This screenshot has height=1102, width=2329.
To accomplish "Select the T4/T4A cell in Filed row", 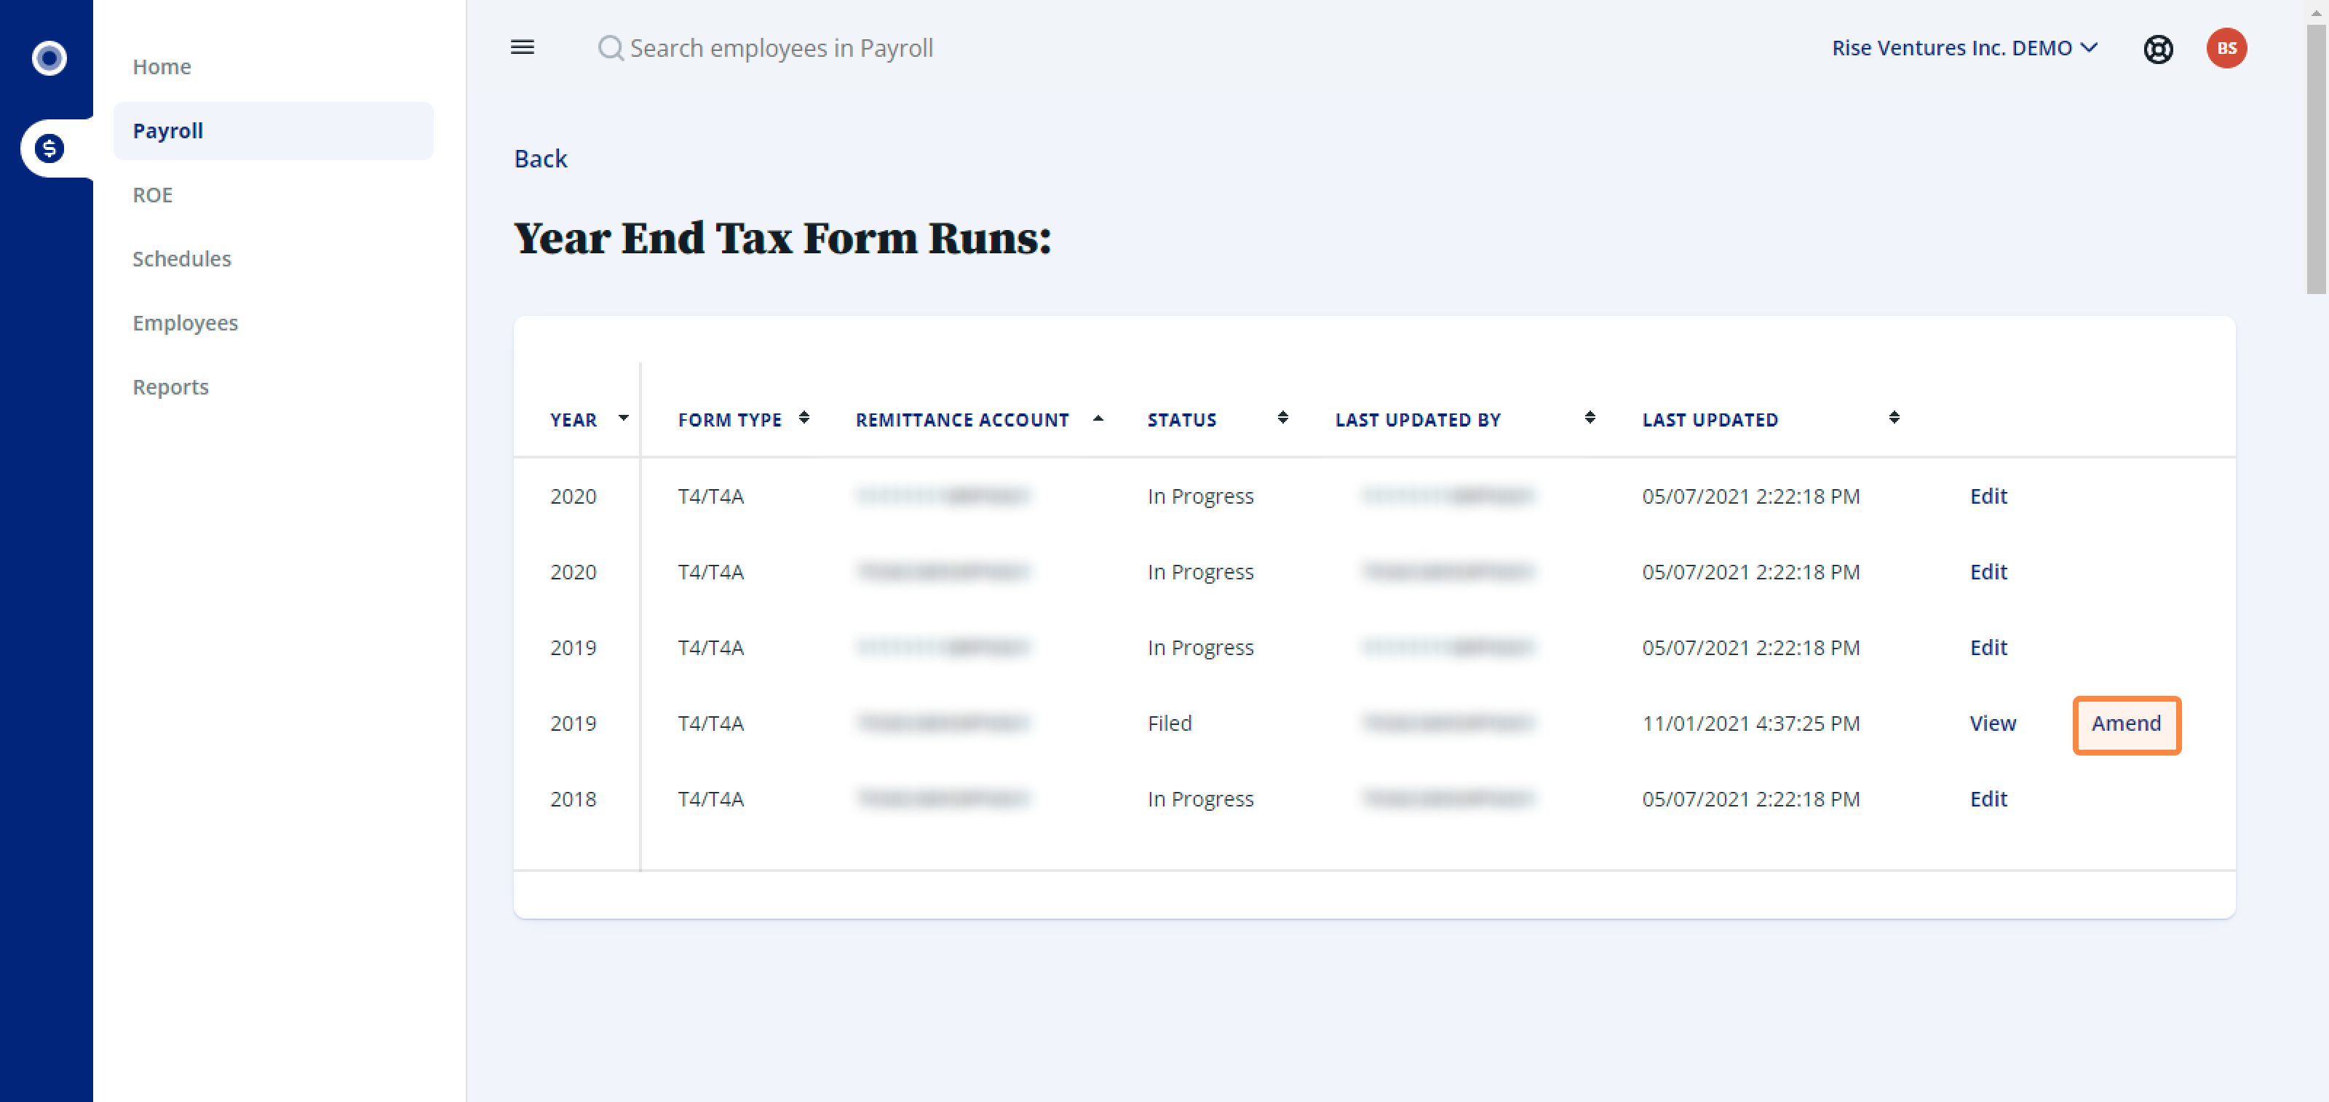I will click(710, 724).
